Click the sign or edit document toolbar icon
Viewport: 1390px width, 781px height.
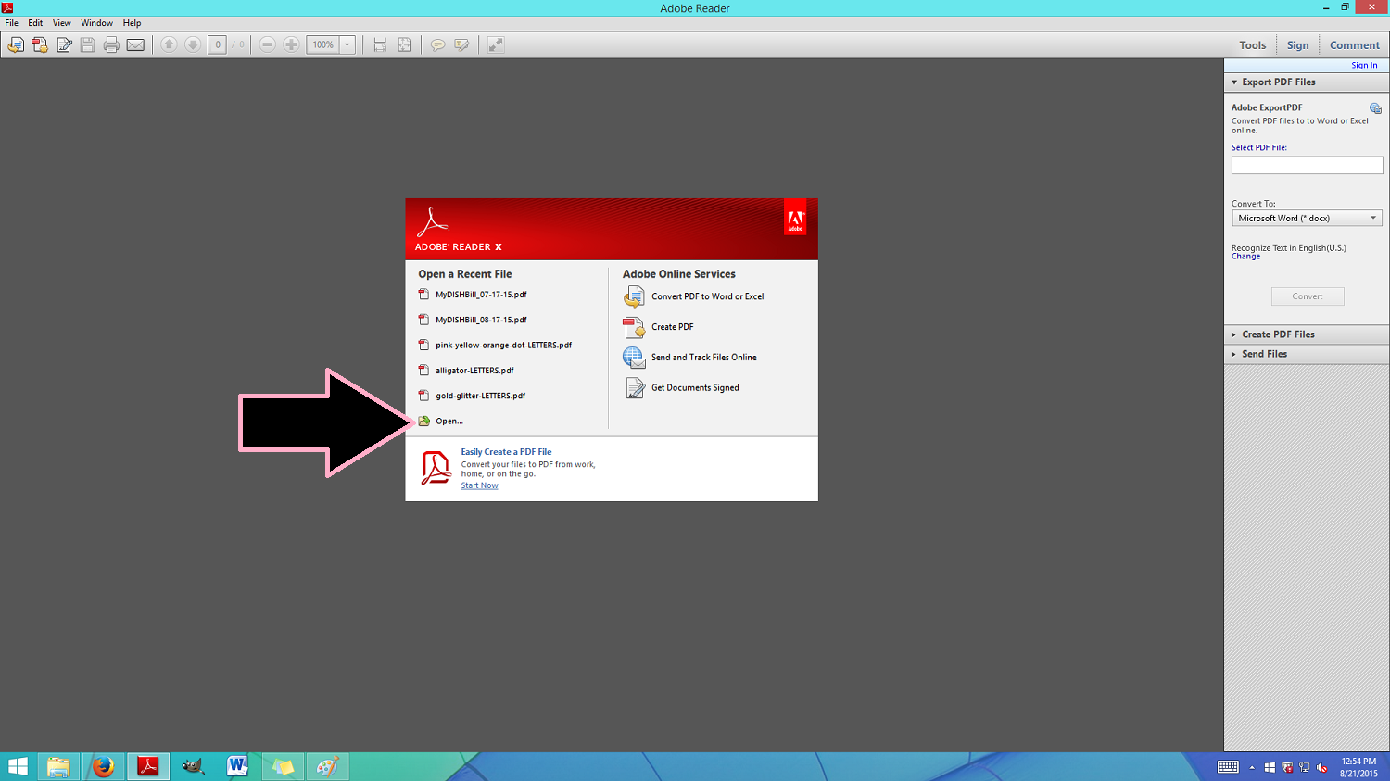[64, 44]
